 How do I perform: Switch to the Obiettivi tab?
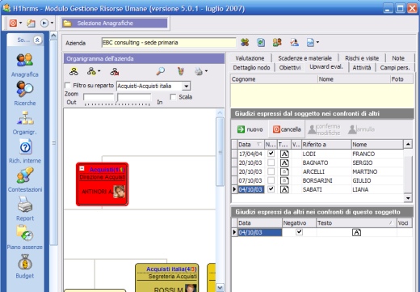290,67
